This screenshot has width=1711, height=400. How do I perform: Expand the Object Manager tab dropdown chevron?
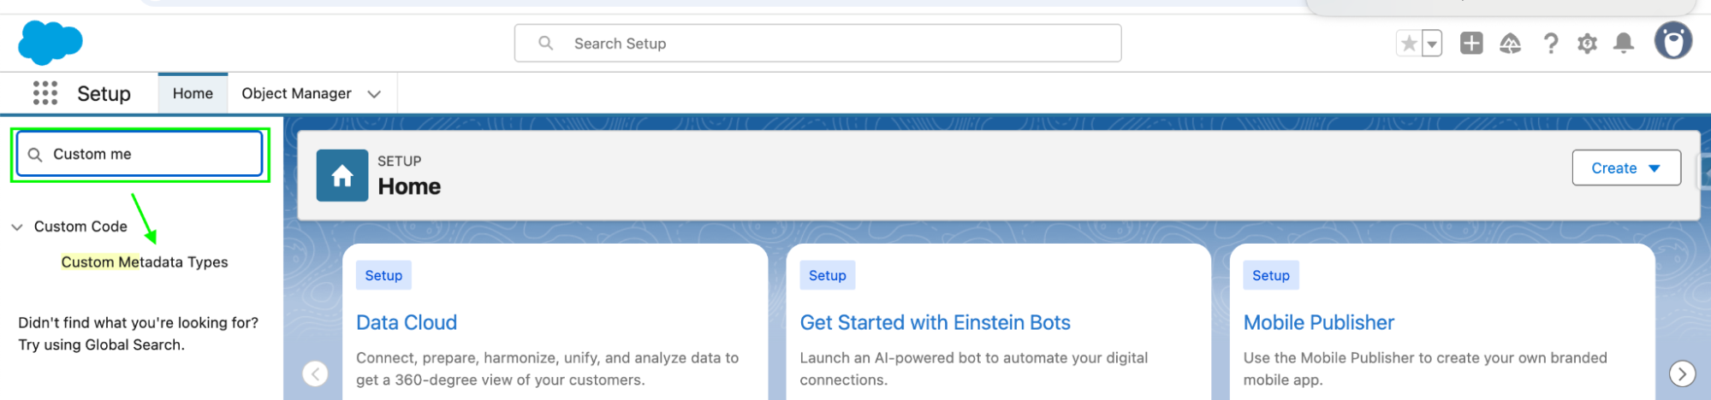click(x=374, y=94)
